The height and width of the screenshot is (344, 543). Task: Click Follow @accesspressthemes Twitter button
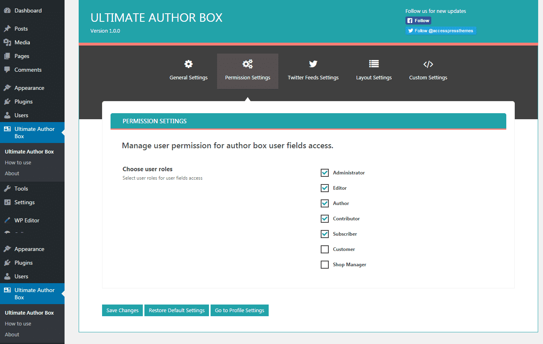click(x=441, y=31)
